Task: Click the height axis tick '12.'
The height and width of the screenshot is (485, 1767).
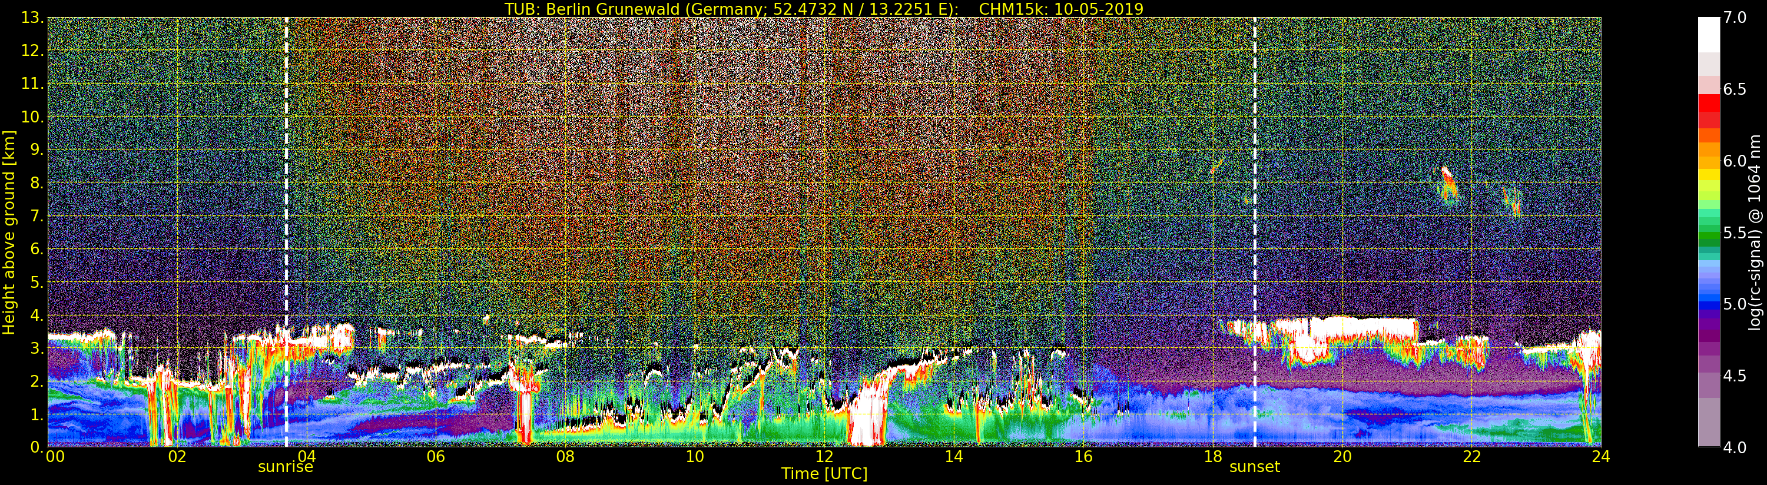Action: (x=32, y=51)
